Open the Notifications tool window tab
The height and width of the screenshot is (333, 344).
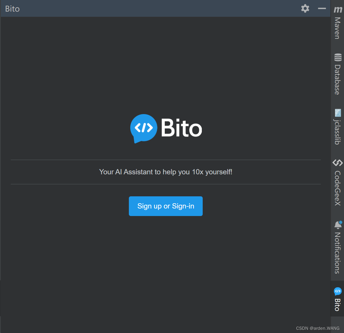click(x=337, y=248)
